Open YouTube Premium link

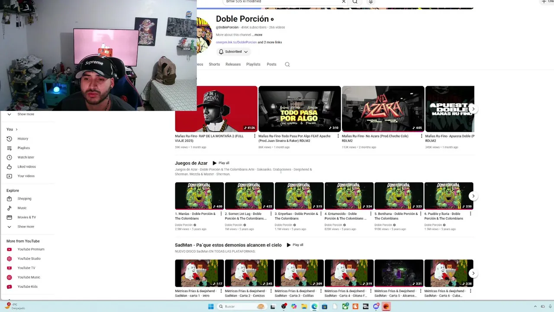pos(31,249)
